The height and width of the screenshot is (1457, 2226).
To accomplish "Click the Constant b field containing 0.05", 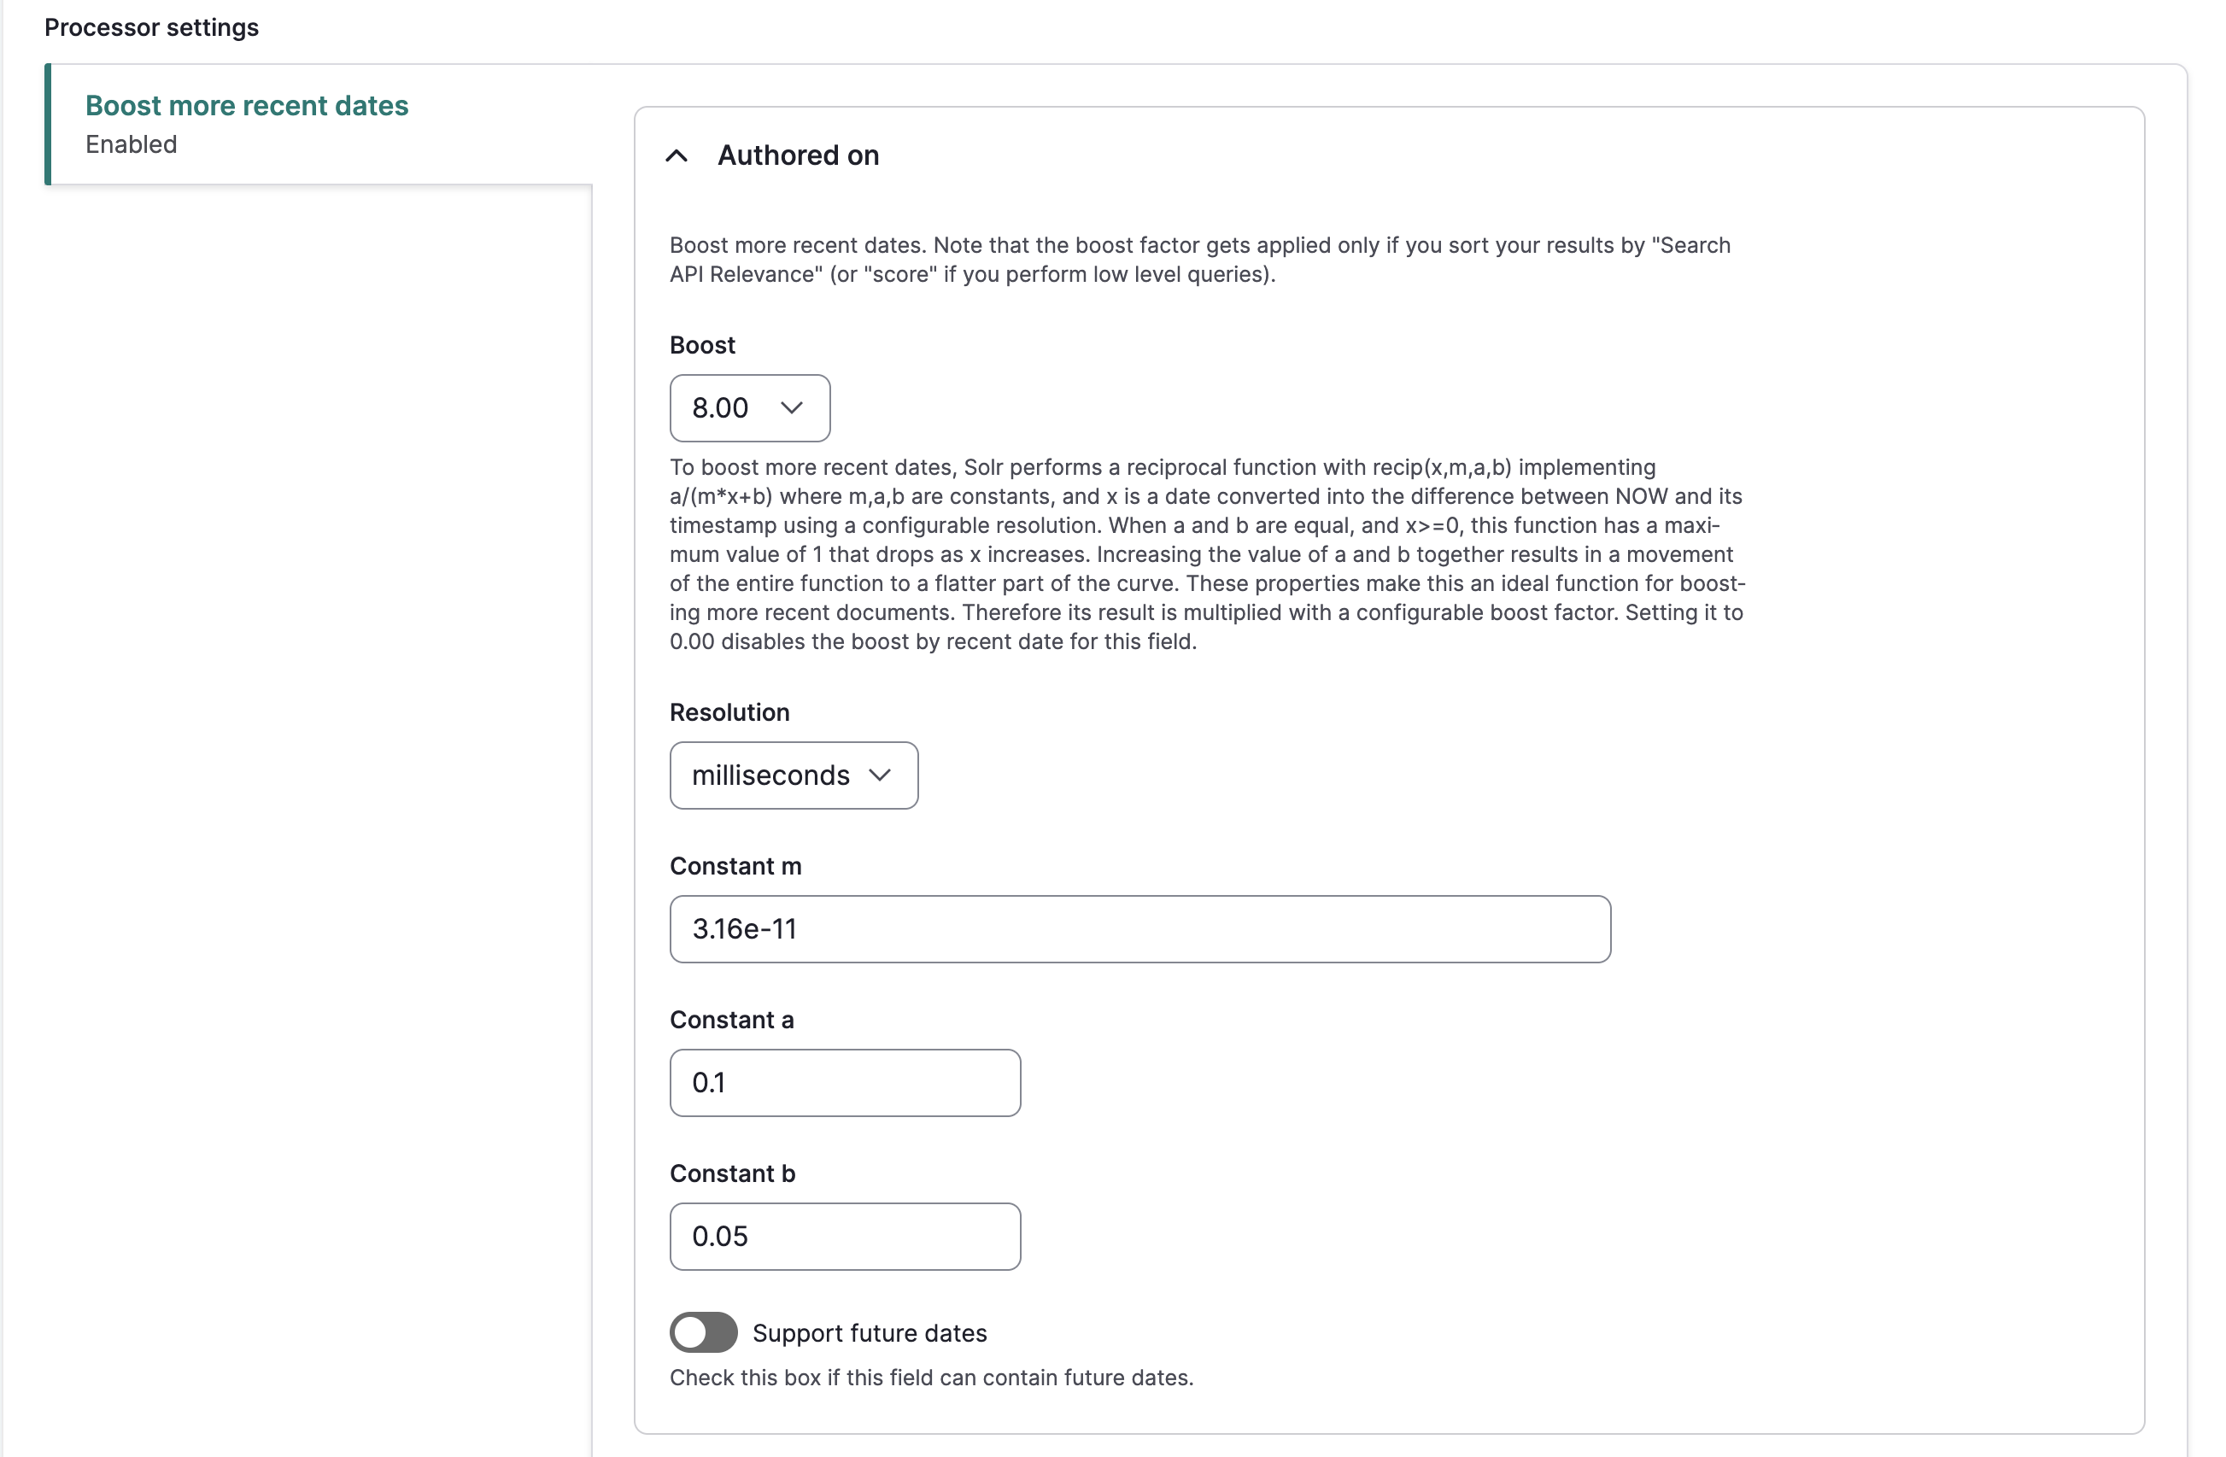I will coord(845,1235).
